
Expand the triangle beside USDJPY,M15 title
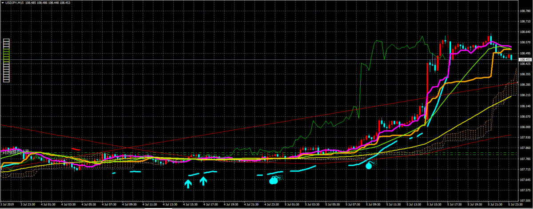click(x=3, y=3)
